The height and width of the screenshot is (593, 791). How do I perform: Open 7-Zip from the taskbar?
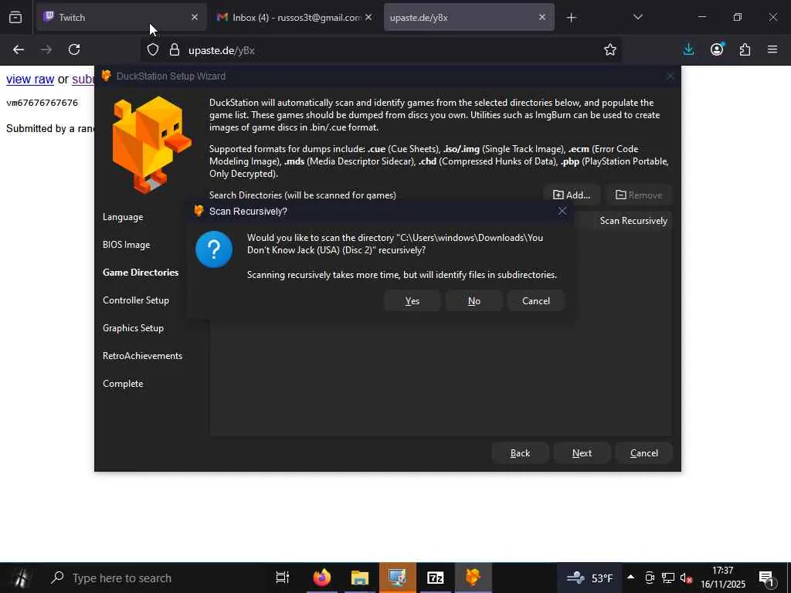pyautogui.click(x=436, y=578)
